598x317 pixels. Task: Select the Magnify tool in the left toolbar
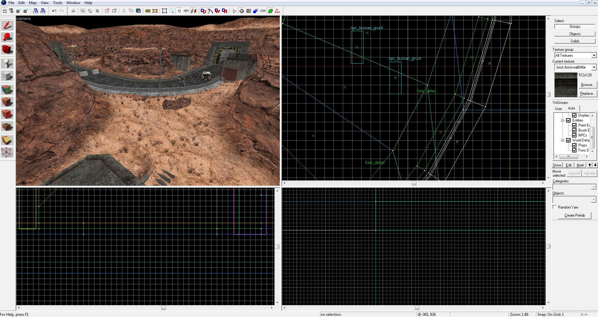7,37
